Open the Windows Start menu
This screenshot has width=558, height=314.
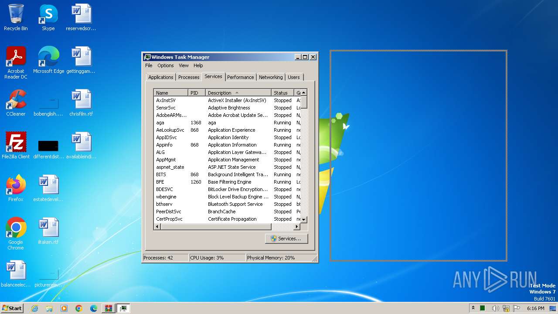12,308
